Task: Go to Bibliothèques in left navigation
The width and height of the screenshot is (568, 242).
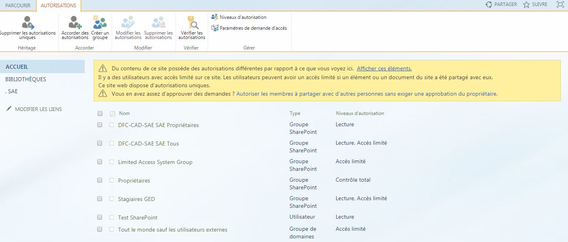Action: tap(26, 79)
